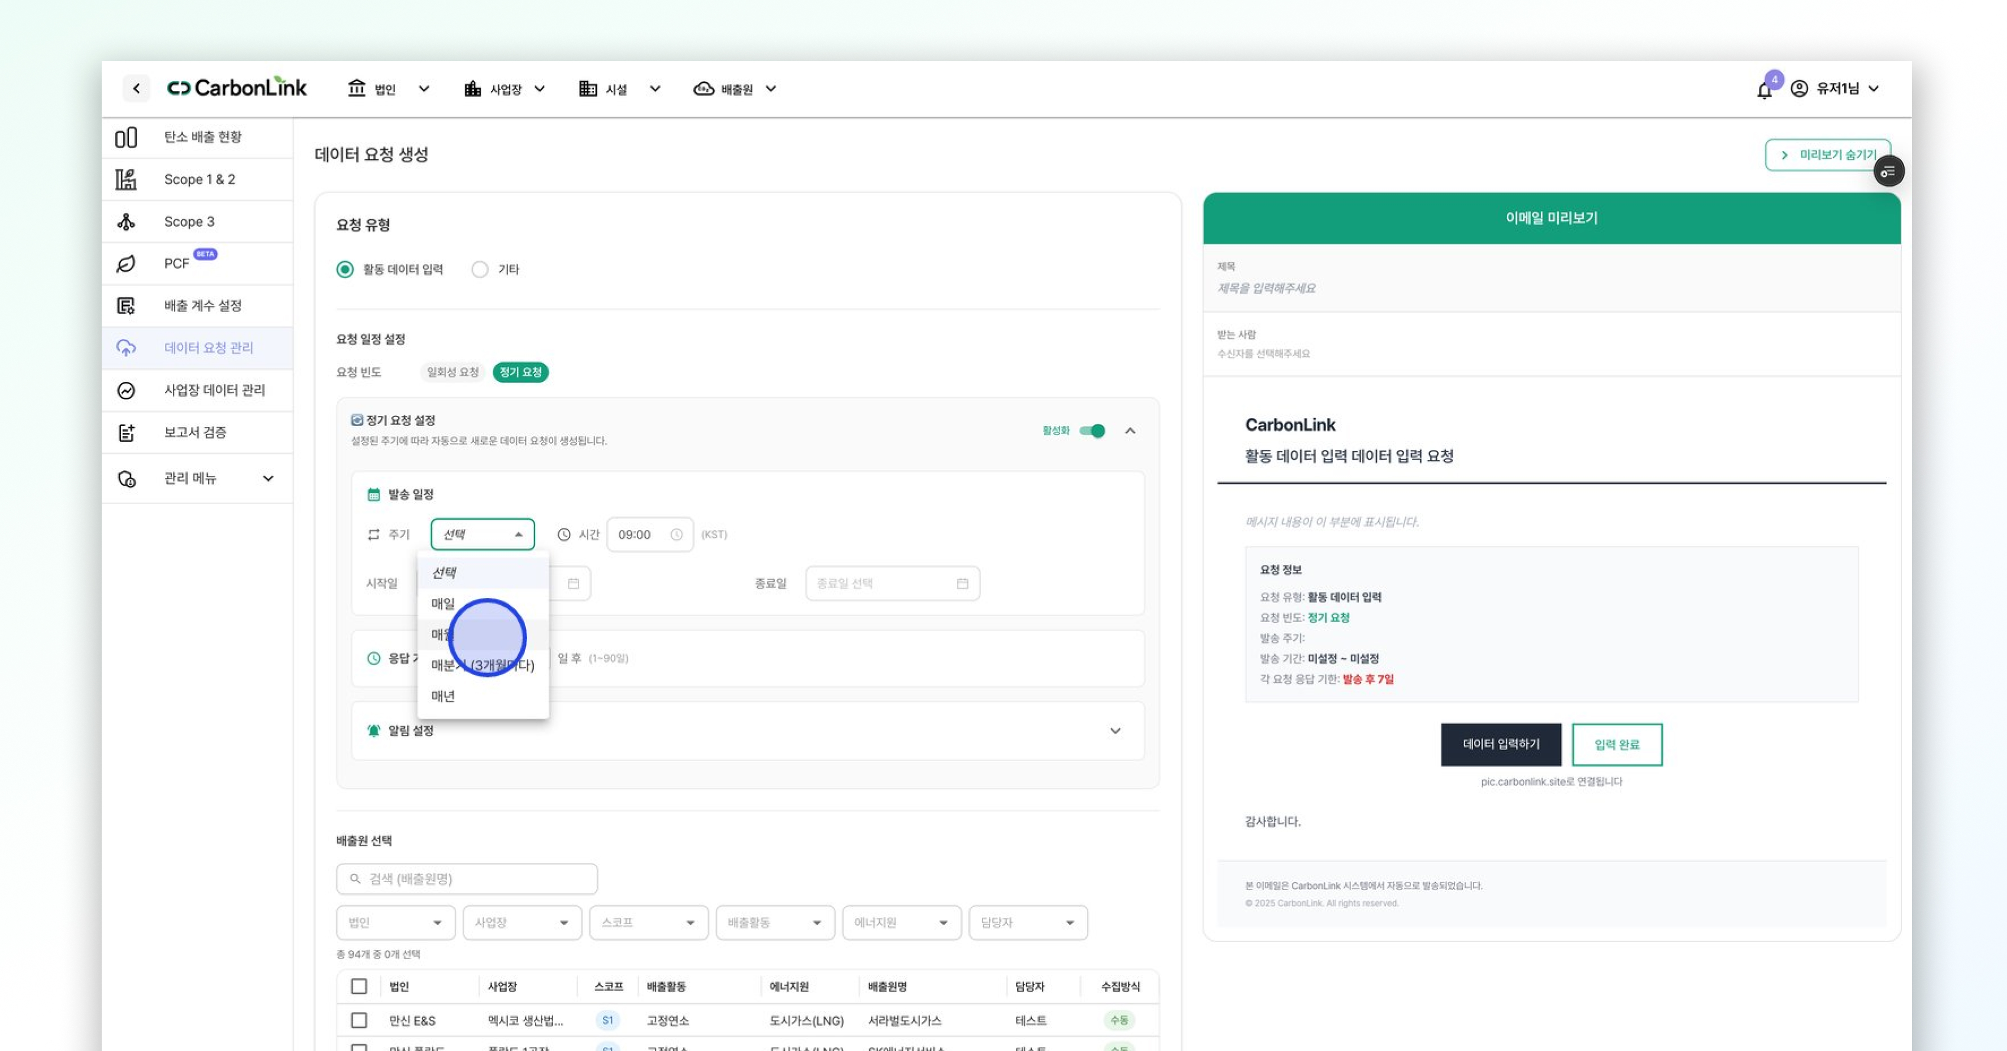
Task: Open the 담당자 filter dropdown
Action: (x=1028, y=922)
